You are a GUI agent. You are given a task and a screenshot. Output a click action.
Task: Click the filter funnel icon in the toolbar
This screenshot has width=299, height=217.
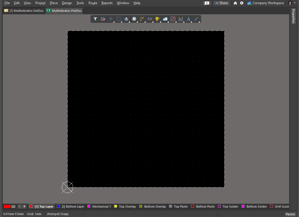click(x=95, y=19)
